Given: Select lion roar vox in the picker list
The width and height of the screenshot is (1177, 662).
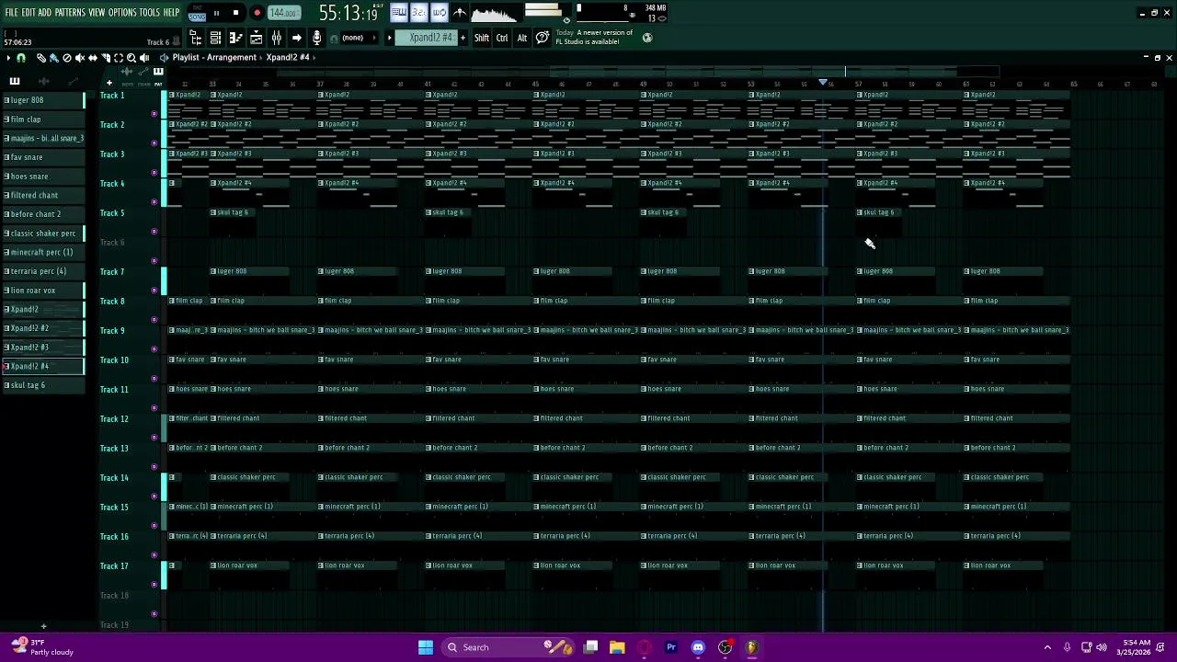Looking at the screenshot, I should 42,291.
